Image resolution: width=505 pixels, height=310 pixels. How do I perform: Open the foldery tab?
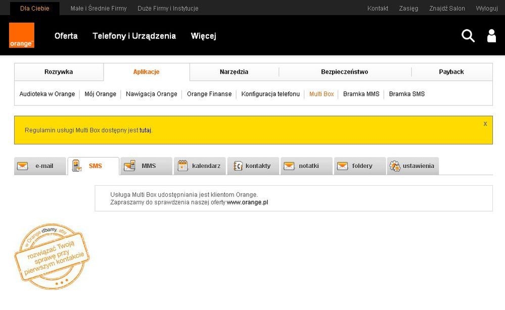pyautogui.click(x=360, y=166)
